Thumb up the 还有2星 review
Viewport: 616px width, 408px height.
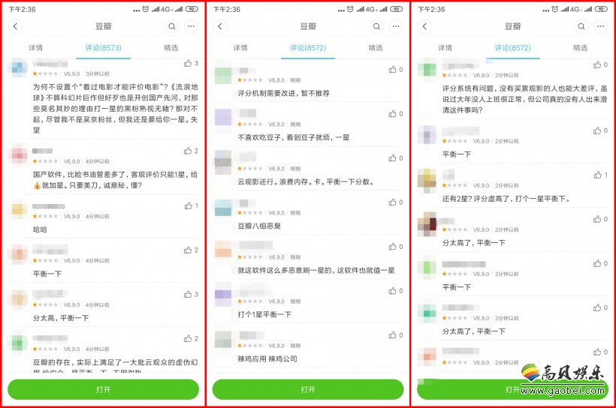point(597,175)
